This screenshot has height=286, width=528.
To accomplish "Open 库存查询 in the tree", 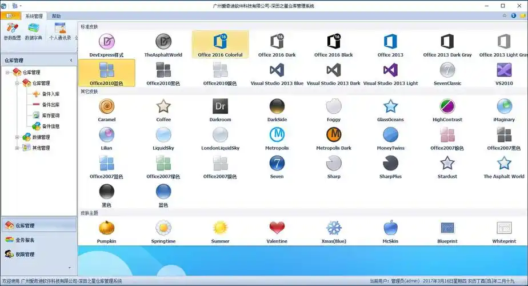I will [47, 116].
